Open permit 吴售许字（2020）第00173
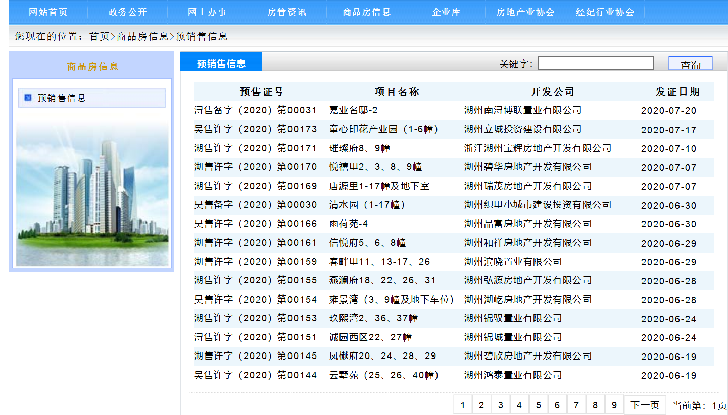This screenshot has width=728, height=415. coord(256,129)
